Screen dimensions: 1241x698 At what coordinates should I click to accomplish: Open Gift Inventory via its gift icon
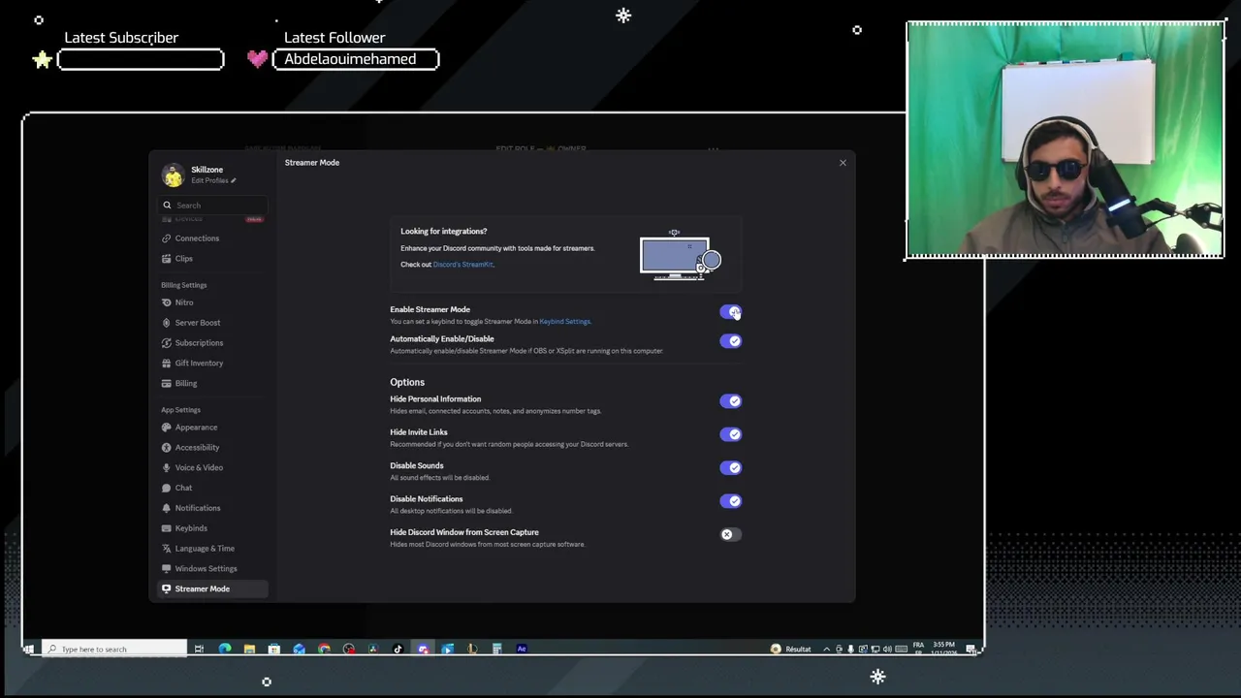pos(167,364)
